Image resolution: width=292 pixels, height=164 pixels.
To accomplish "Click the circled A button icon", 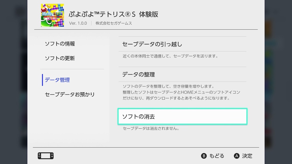I will [x=237, y=156].
